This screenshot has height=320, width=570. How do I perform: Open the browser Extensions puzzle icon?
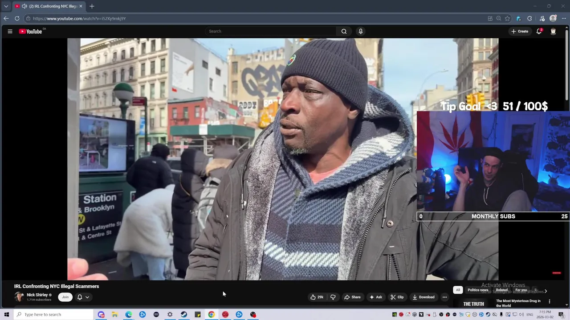point(529,18)
